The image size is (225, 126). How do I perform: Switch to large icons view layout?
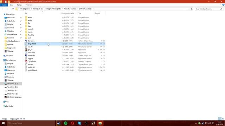(x=223, y=119)
